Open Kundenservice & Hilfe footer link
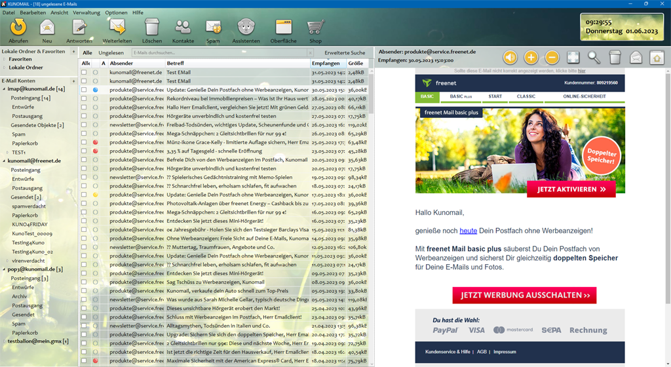 pos(447,352)
